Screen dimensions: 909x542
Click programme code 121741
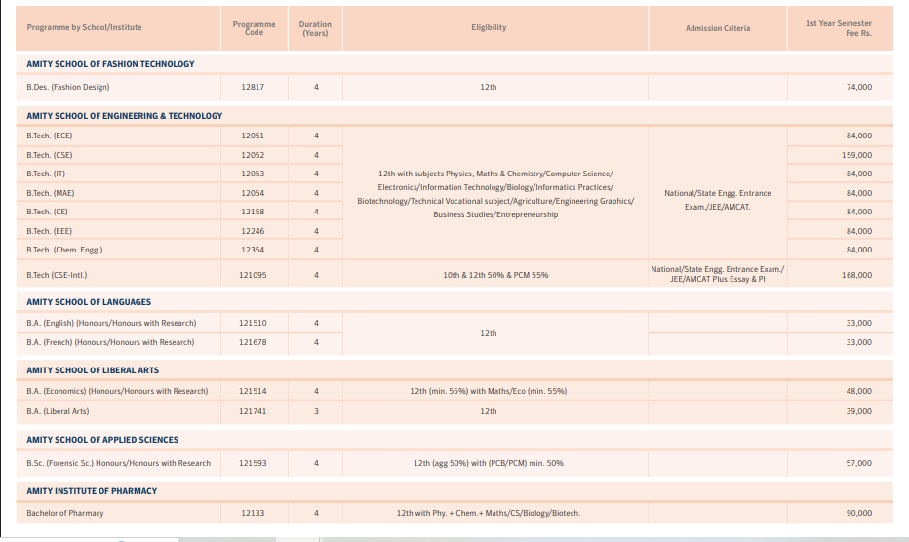point(253,411)
